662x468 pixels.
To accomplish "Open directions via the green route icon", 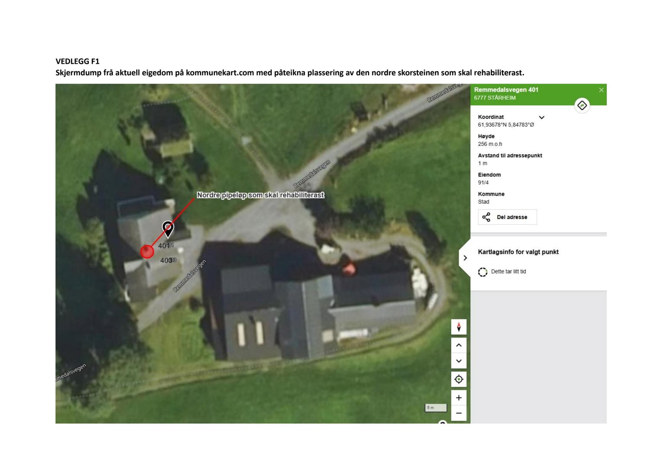I will click(x=583, y=104).
